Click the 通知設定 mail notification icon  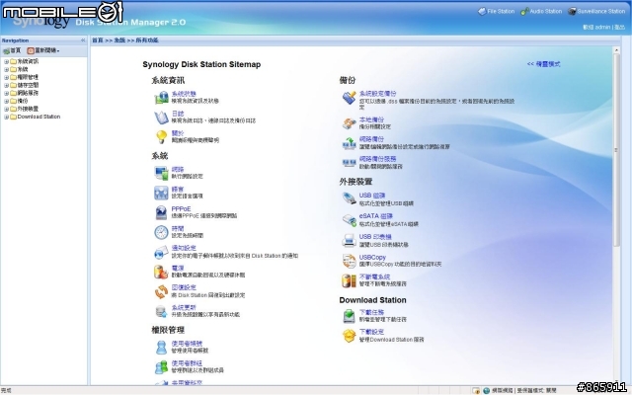161,252
